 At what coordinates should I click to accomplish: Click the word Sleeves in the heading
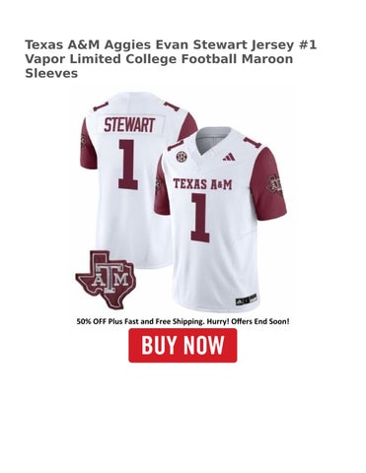tap(51, 74)
